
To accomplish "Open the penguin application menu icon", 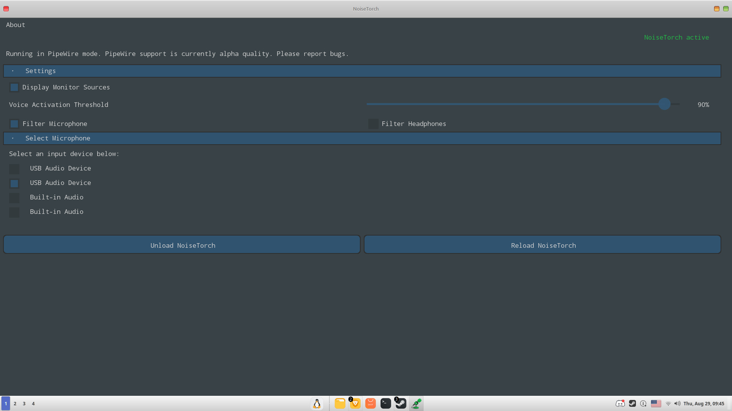I will [x=317, y=403].
